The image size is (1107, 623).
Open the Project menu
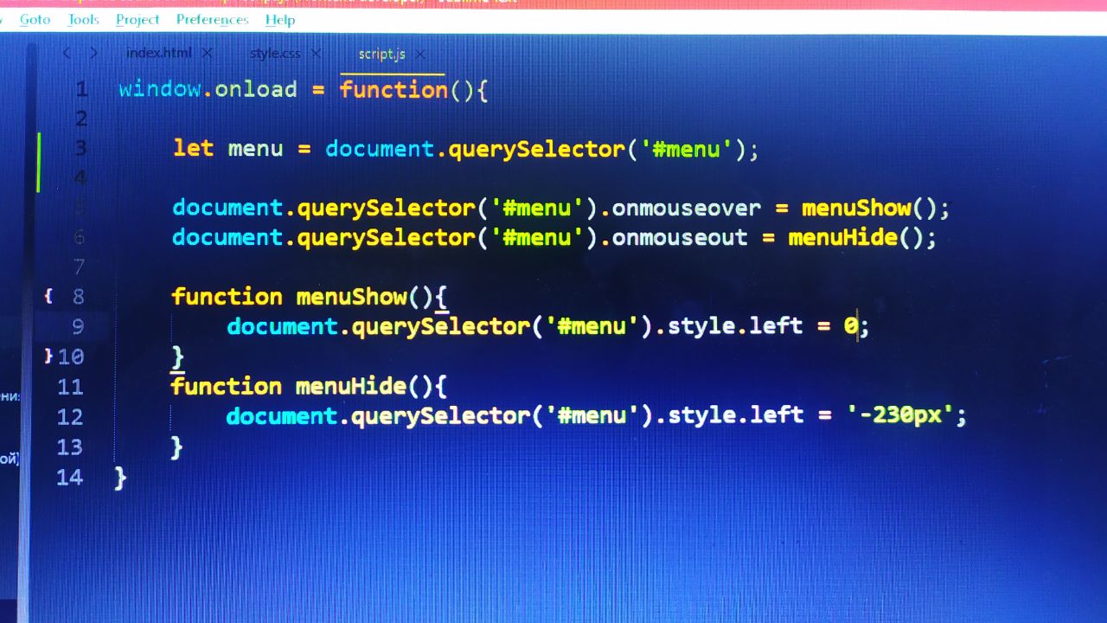point(138,19)
